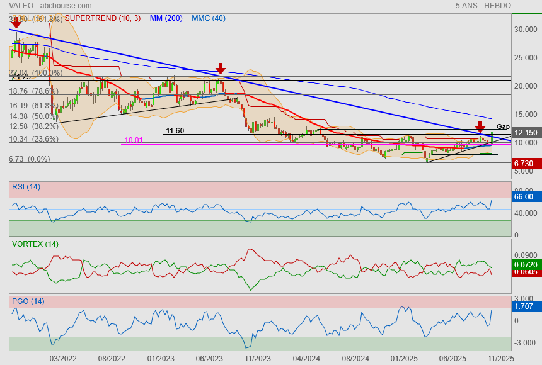Select the MMC (40) indicator label

[x=209, y=18]
